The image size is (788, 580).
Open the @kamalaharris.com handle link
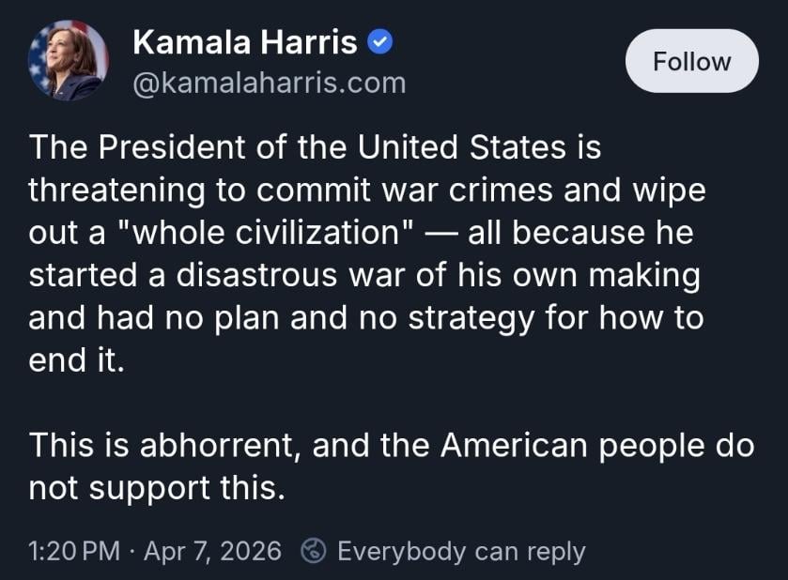pos(270,84)
